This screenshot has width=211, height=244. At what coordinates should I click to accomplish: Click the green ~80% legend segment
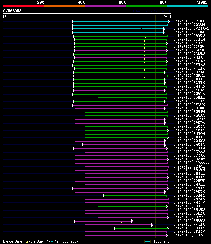pyautogui.click(x=146, y=6)
